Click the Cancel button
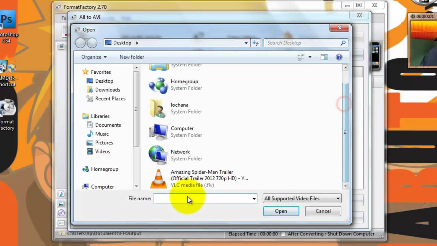The height and width of the screenshot is (246, 437). 323,211
